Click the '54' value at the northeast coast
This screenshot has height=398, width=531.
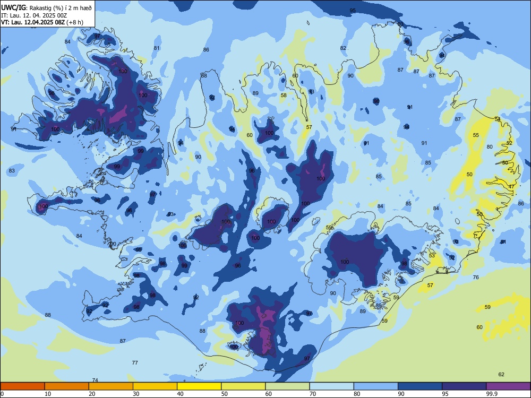[x=498, y=119]
